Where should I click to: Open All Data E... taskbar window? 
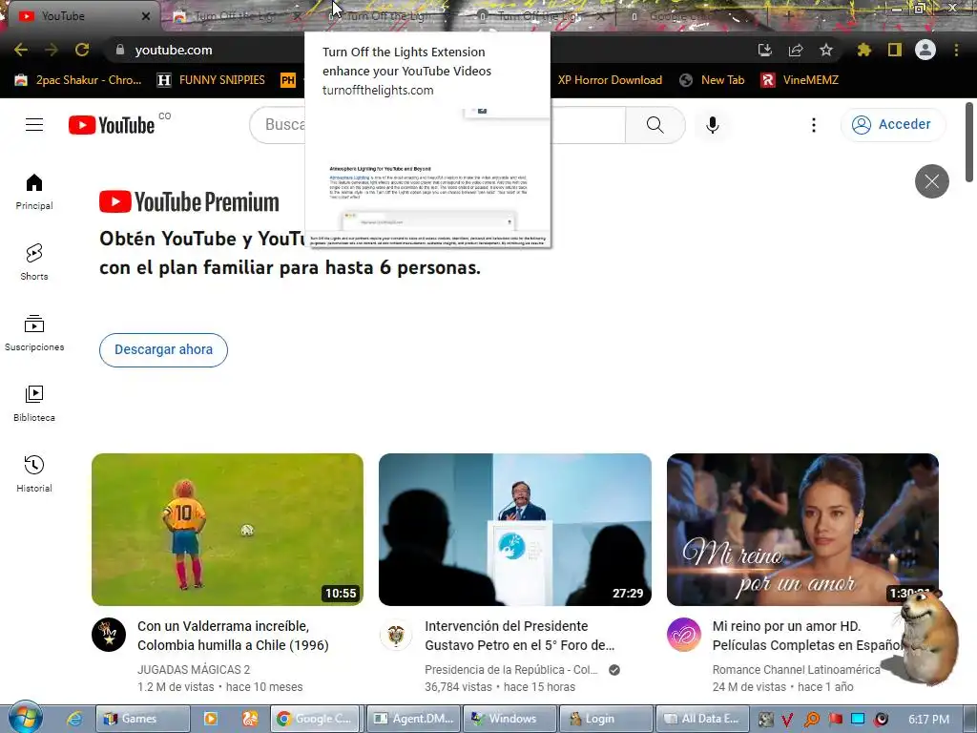(x=701, y=719)
